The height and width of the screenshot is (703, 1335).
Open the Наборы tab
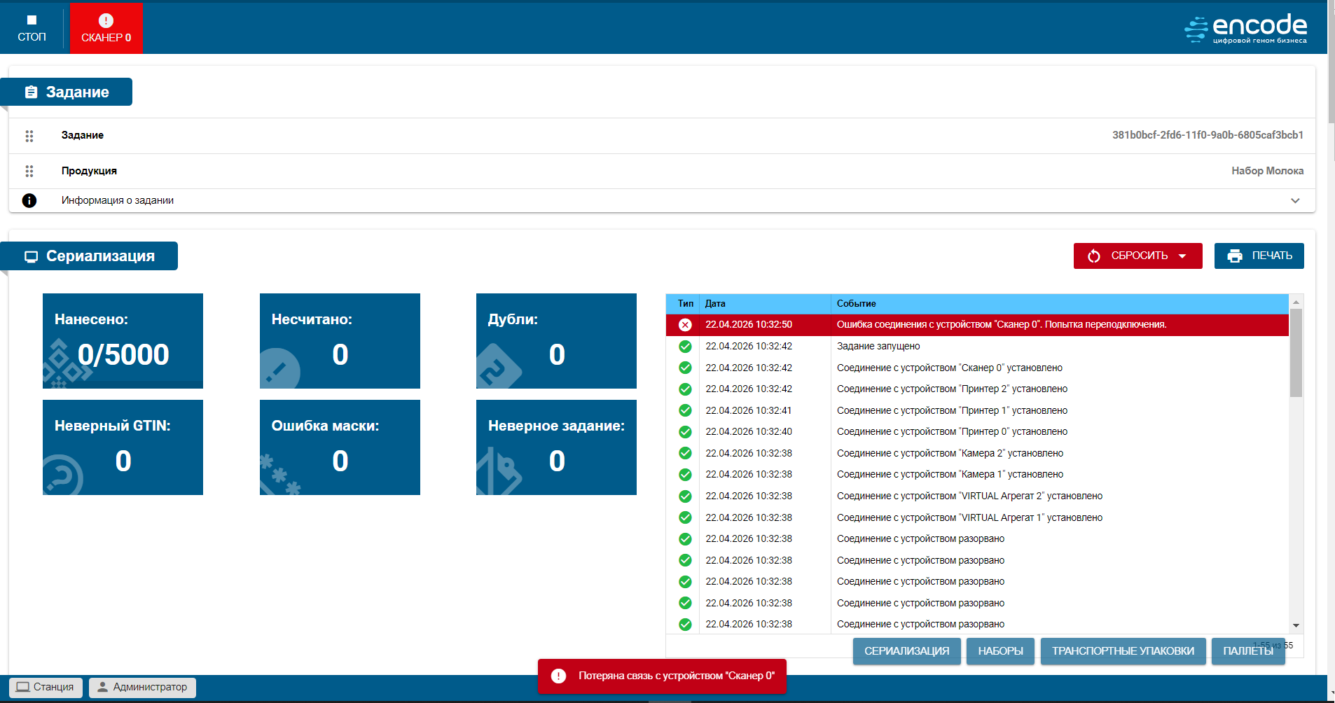pyautogui.click(x=1000, y=651)
